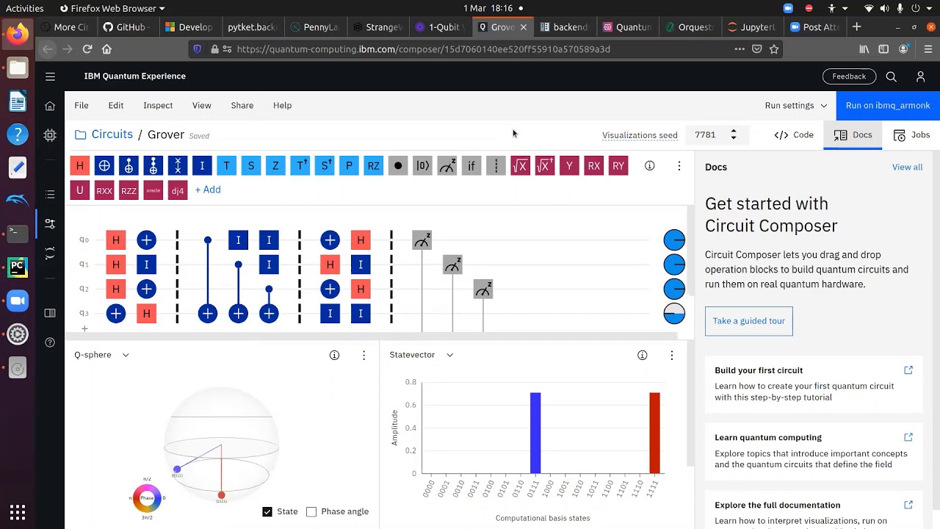Pick the barrier operation from the palette
The height and width of the screenshot is (529, 940).
(496, 166)
